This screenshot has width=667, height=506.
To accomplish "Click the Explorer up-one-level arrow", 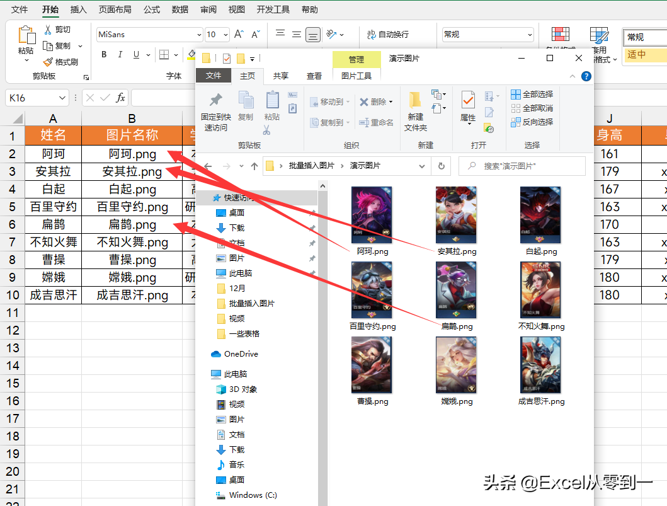I will [254, 166].
